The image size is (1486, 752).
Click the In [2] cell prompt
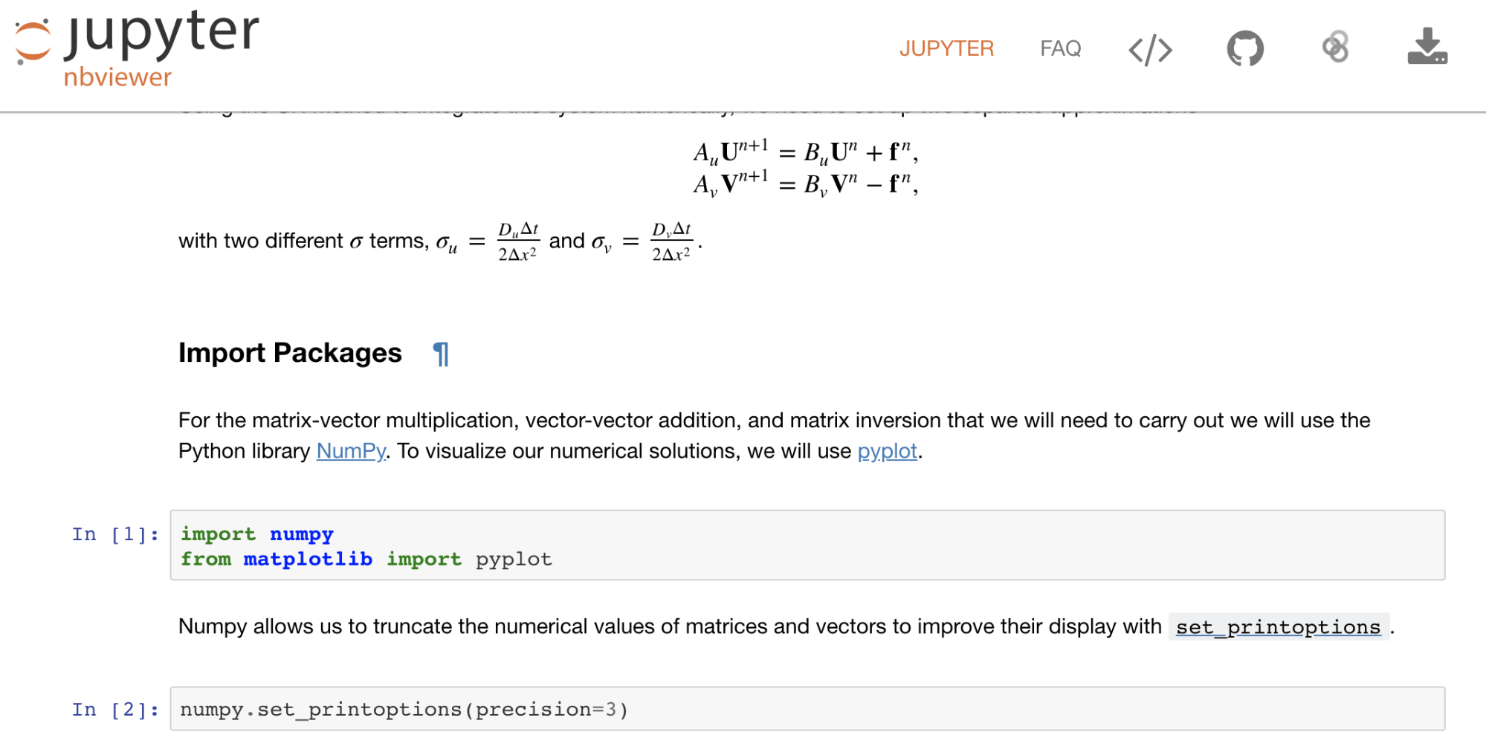click(115, 710)
